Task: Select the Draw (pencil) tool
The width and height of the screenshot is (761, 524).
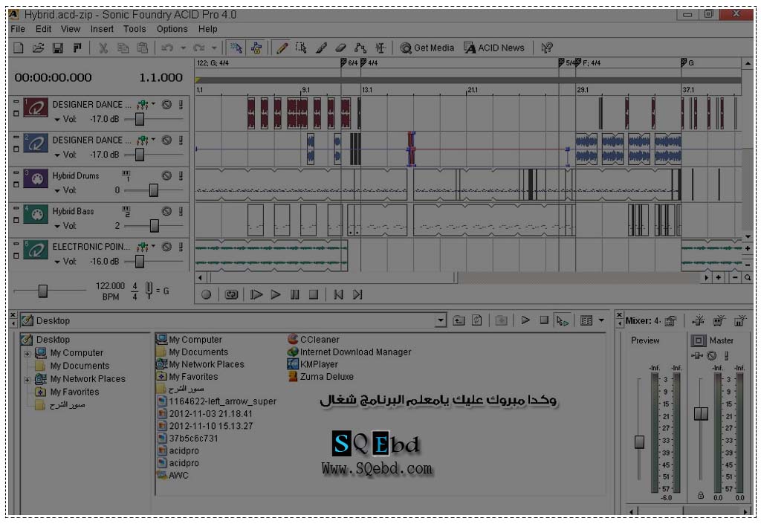Action: pos(282,48)
